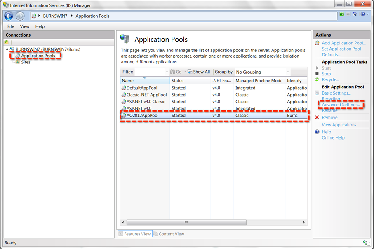Viewport: 374px width, 249px height.
Task: Collapse the BURNSWIN7 server tree node
Action: point(7,49)
